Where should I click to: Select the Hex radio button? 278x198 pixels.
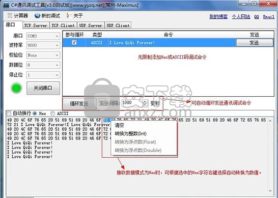pos(35,114)
